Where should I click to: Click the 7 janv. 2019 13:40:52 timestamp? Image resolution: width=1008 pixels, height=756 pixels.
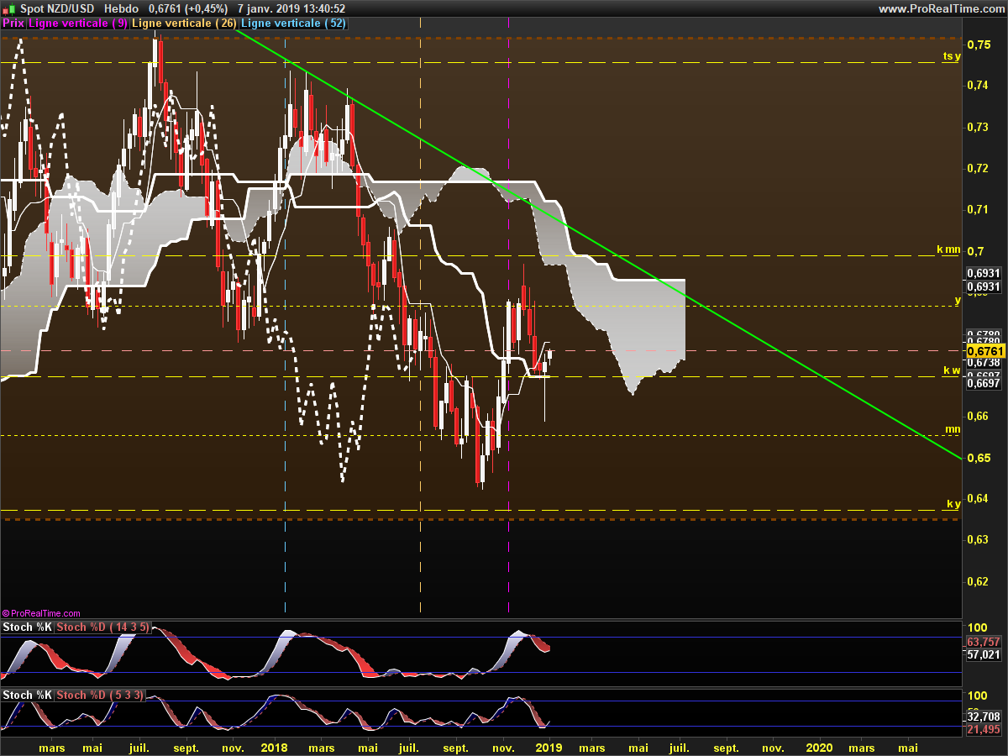291,8
